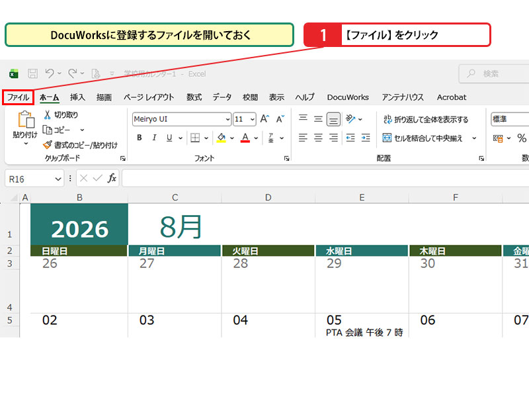Viewport: 529px width, 397px height.
Task: Click the Excel app logo icon
Action: [x=14, y=73]
